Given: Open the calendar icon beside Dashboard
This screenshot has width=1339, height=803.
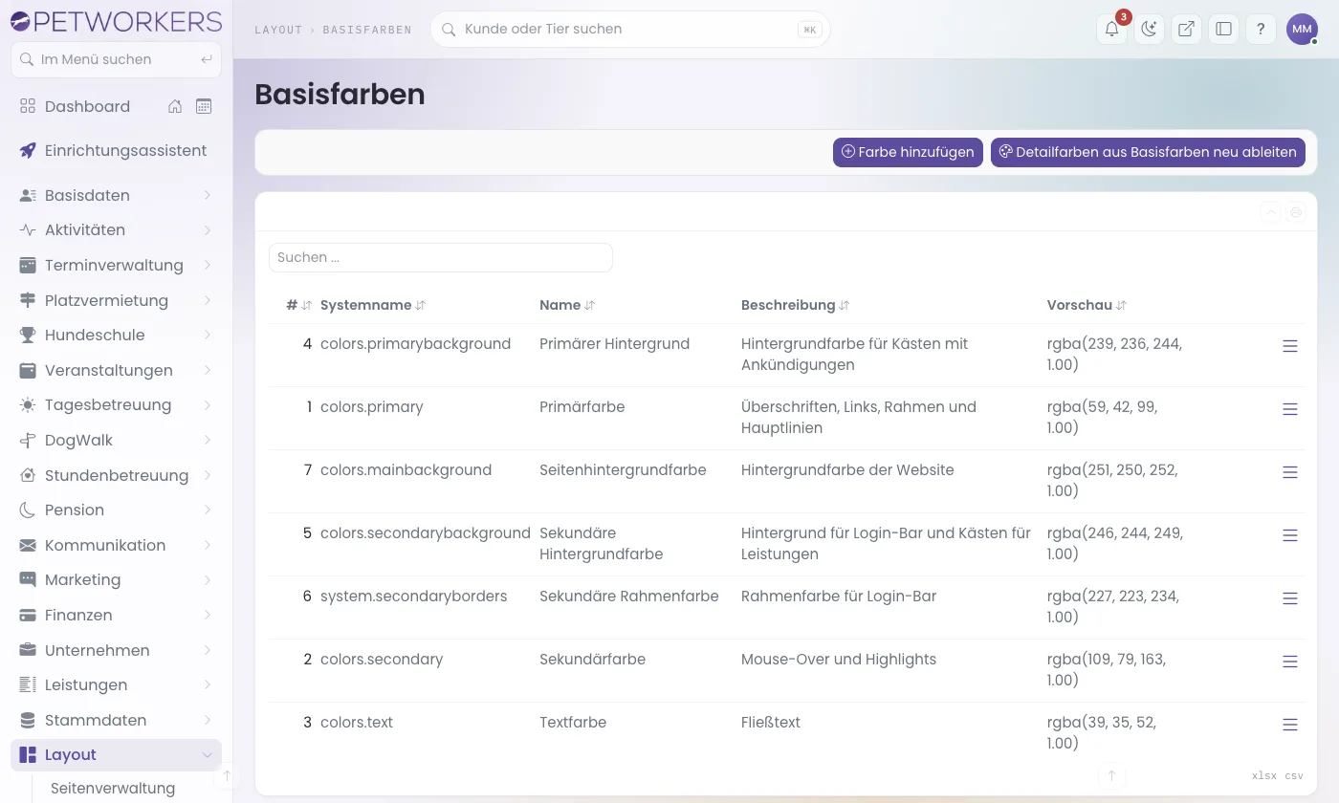Looking at the screenshot, I should [204, 106].
